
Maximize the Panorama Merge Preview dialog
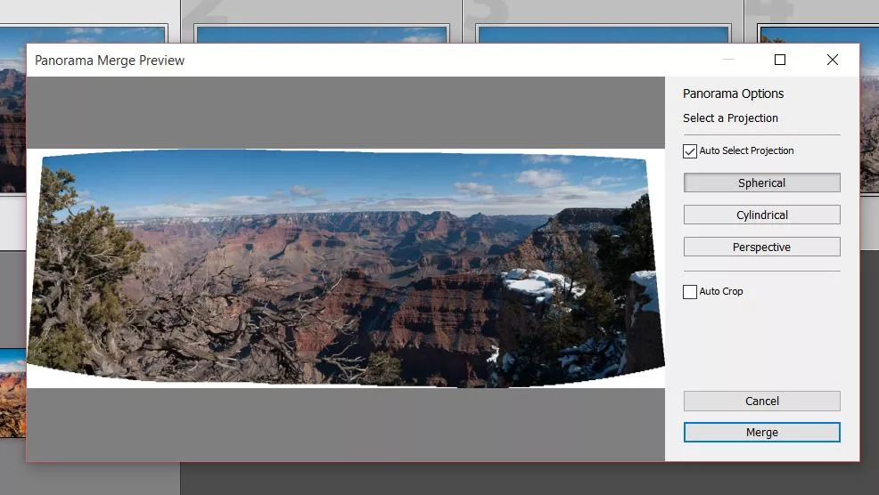point(780,60)
